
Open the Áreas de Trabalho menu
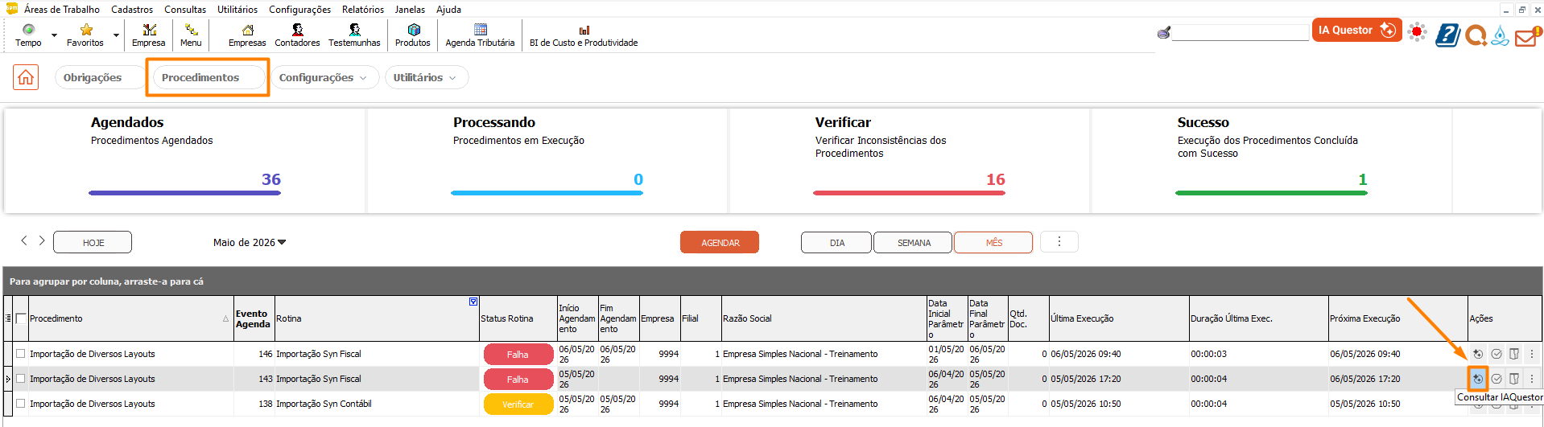(x=62, y=10)
